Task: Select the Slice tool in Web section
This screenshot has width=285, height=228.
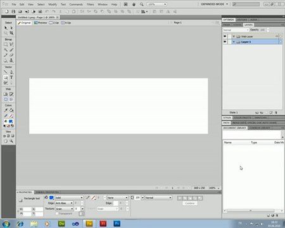Action: 11,94
